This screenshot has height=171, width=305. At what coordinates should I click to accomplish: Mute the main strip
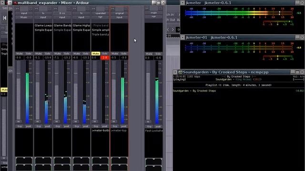point(149,54)
